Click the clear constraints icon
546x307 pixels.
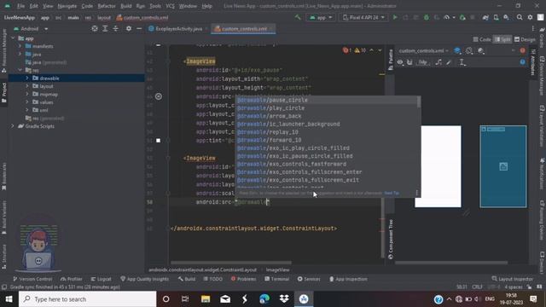click(x=439, y=62)
